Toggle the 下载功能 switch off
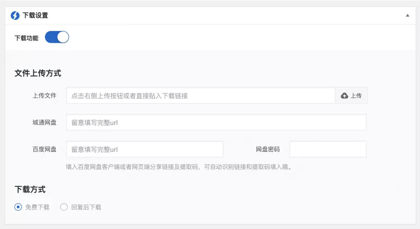Image resolution: width=420 pixels, height=229 pixels. pyautogui.click(x=57, y=37)
